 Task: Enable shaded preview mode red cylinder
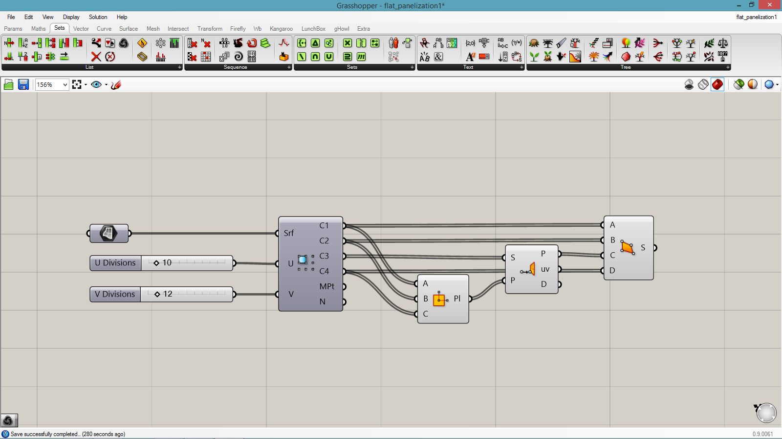pyautogui.click(x=717, y=84)
